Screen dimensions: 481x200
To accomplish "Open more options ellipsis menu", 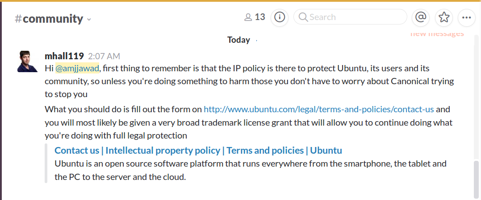I will [467, 17].
